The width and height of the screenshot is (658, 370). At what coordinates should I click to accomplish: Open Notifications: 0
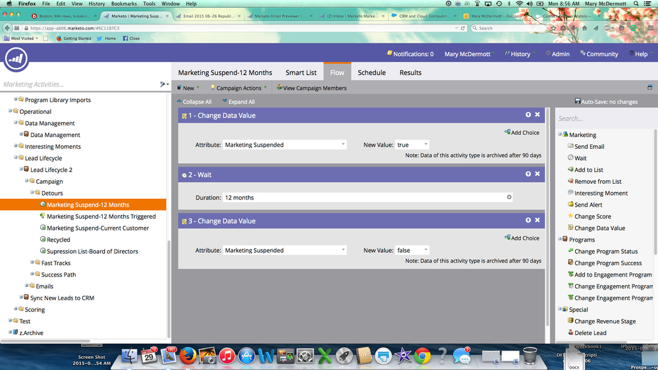pos(410,54)
